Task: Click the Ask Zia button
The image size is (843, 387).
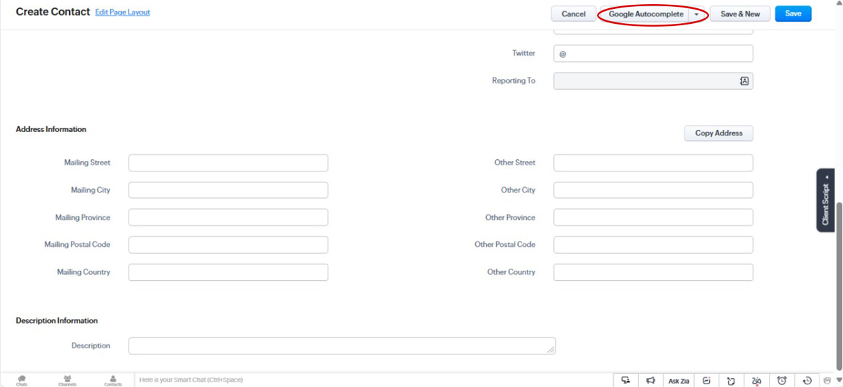Action: coord(678,381)
